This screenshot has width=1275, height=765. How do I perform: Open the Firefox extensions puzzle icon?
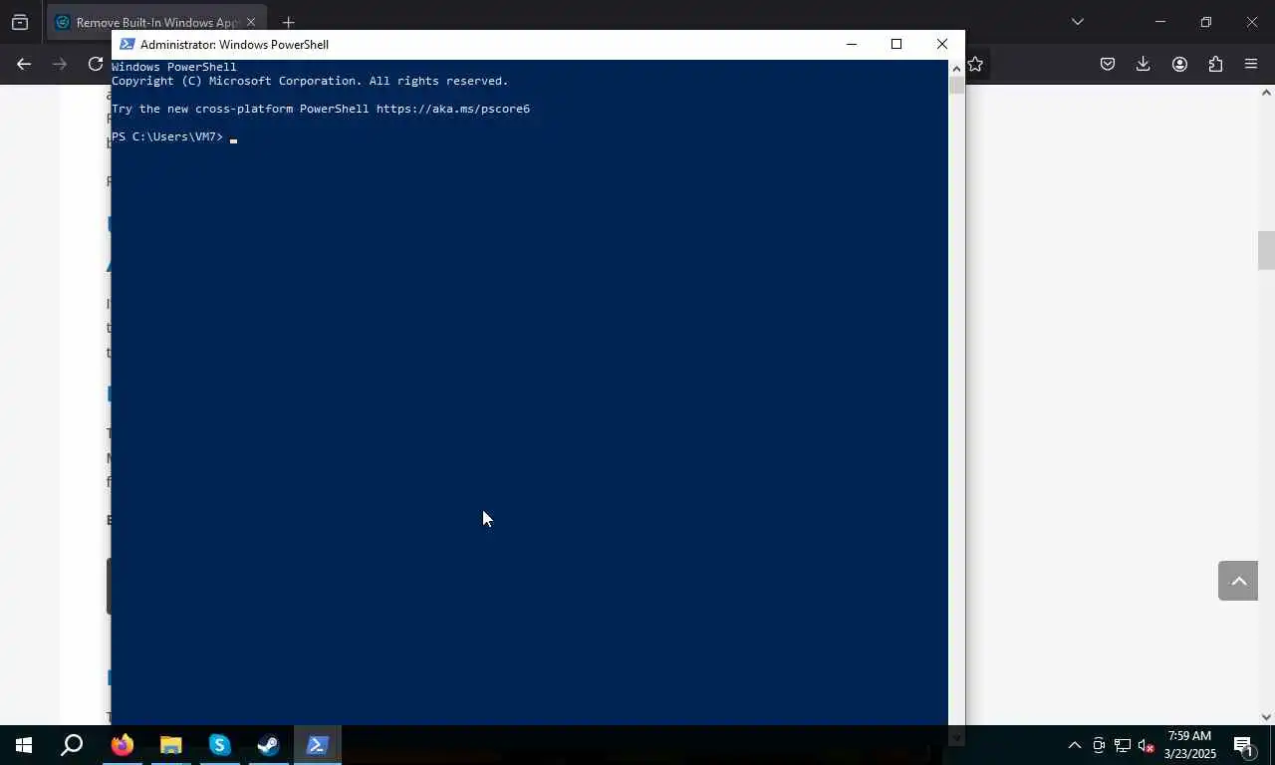1215,64
